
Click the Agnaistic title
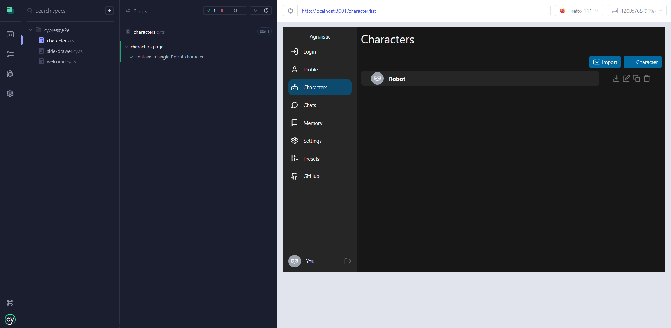click(x=320, y=37)
